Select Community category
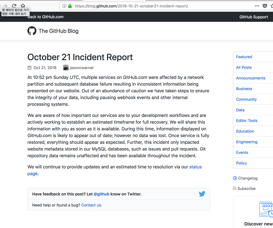273x228 pixels. click(247, 100)
